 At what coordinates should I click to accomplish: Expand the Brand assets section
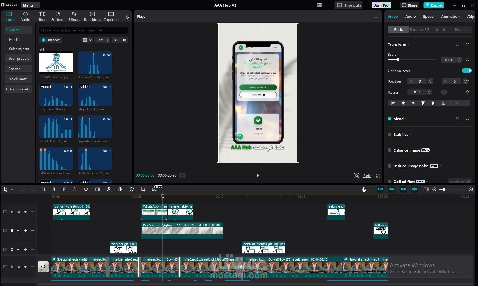[18, 89]
